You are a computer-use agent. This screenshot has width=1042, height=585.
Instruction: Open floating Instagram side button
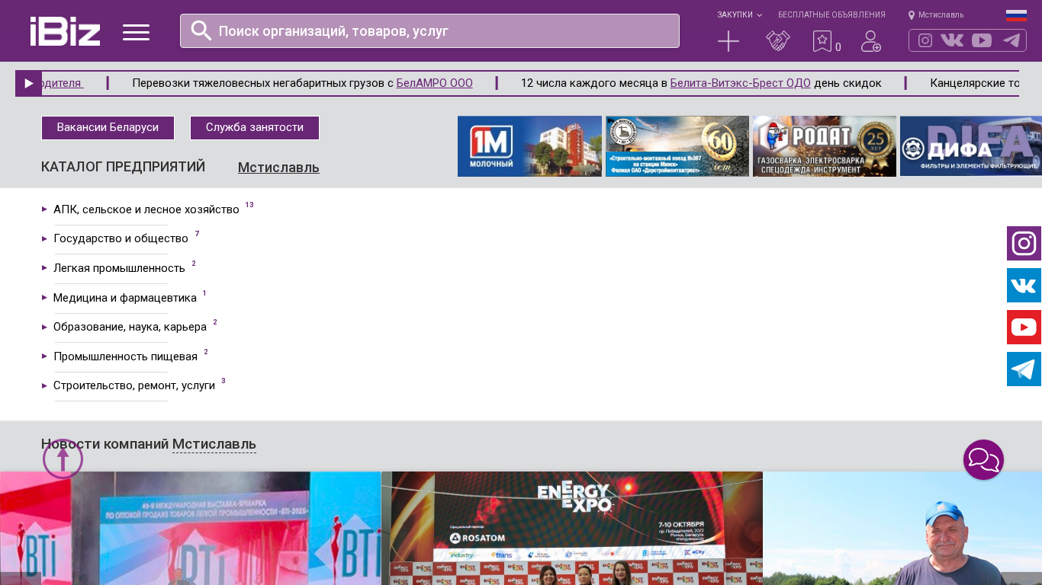tap(1024, 244)
